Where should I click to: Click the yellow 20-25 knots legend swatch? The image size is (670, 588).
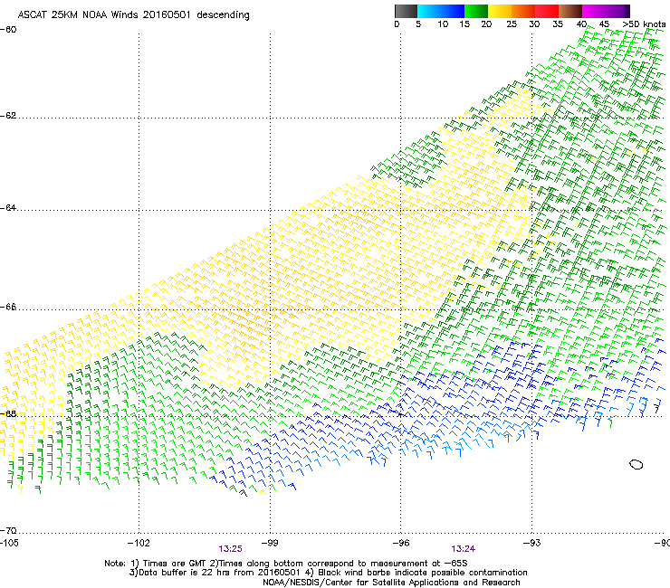(500, 11)
